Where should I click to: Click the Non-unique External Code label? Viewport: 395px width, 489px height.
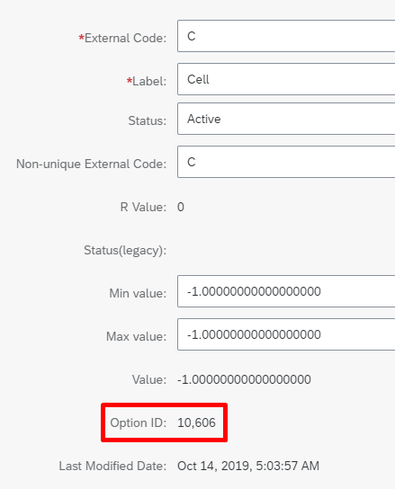pyautogui.click(x=91, y=164)
